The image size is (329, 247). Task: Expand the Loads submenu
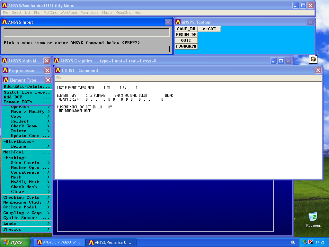pos(27,224)
